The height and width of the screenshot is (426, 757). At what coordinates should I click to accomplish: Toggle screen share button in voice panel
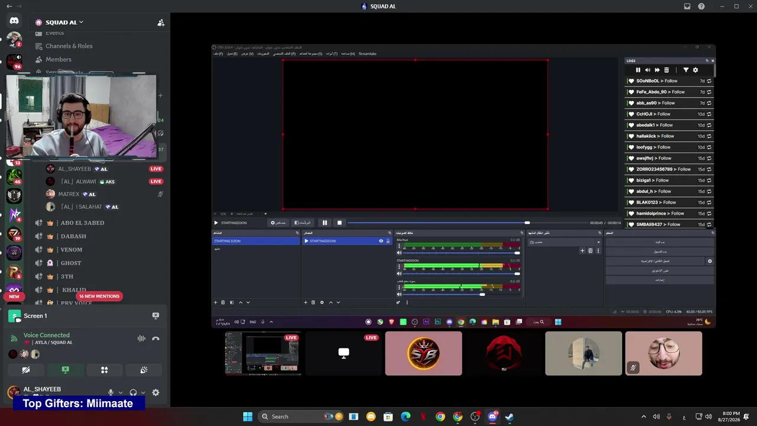pos(65,370)
